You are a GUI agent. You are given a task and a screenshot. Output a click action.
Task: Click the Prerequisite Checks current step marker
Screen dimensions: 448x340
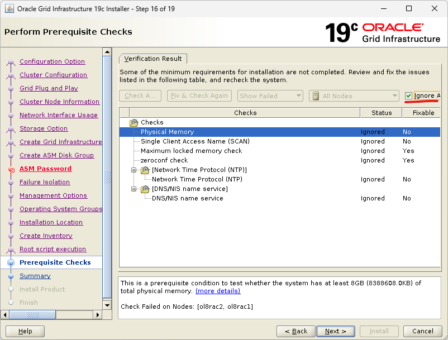11,262
